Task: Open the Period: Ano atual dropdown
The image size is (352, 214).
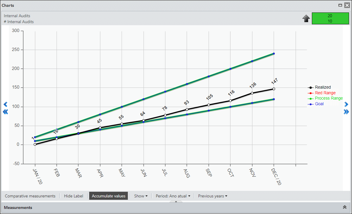Action: (x=173, y=196)
